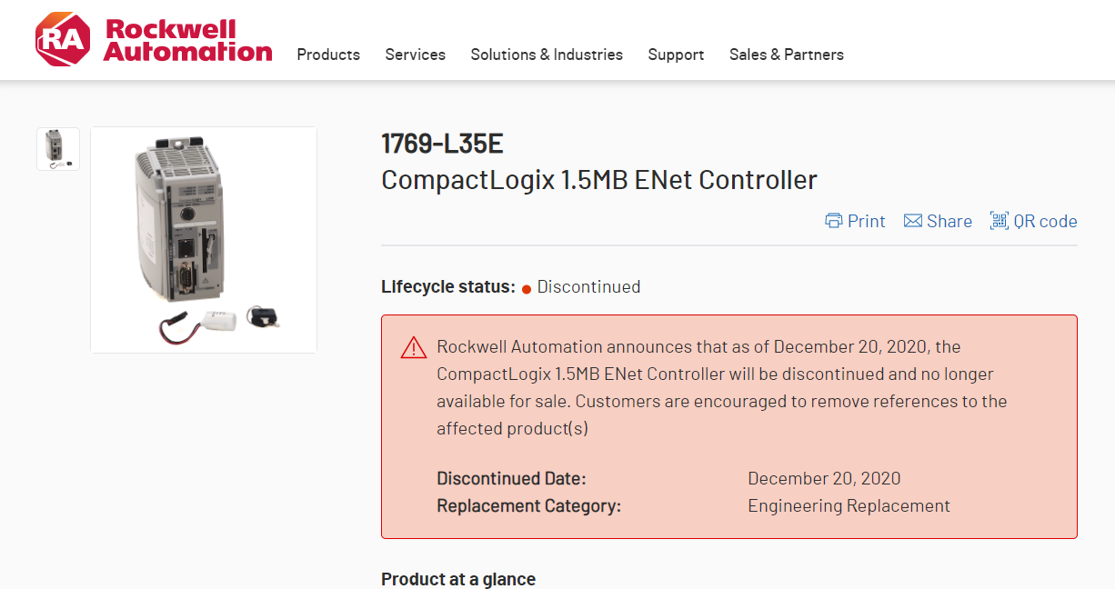
Task: Open Solutions & Industries menu
Action: tap(547, 55)
